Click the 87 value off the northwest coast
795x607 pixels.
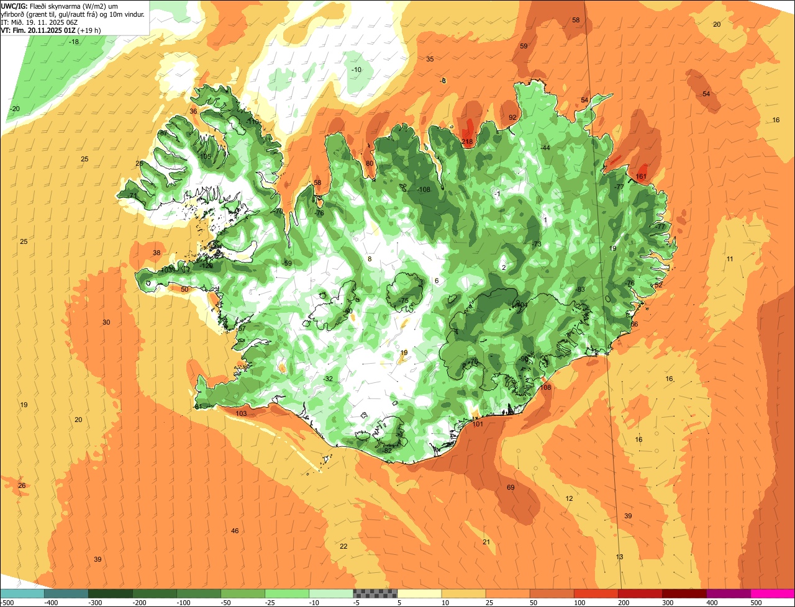click(163, 133)
